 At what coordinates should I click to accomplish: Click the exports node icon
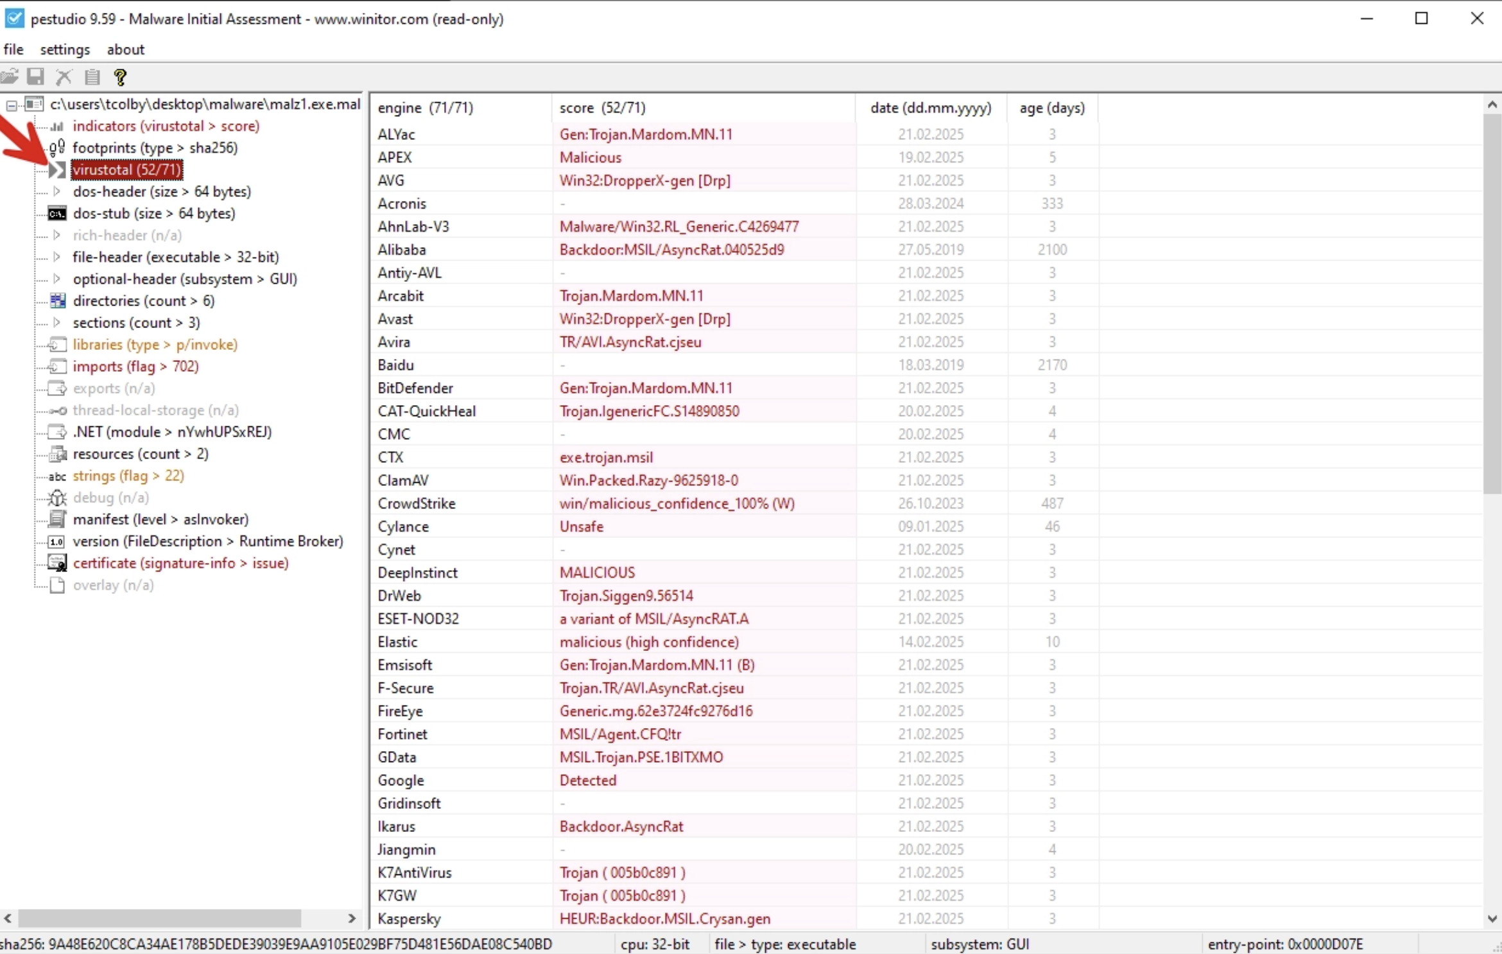[57, 388]
